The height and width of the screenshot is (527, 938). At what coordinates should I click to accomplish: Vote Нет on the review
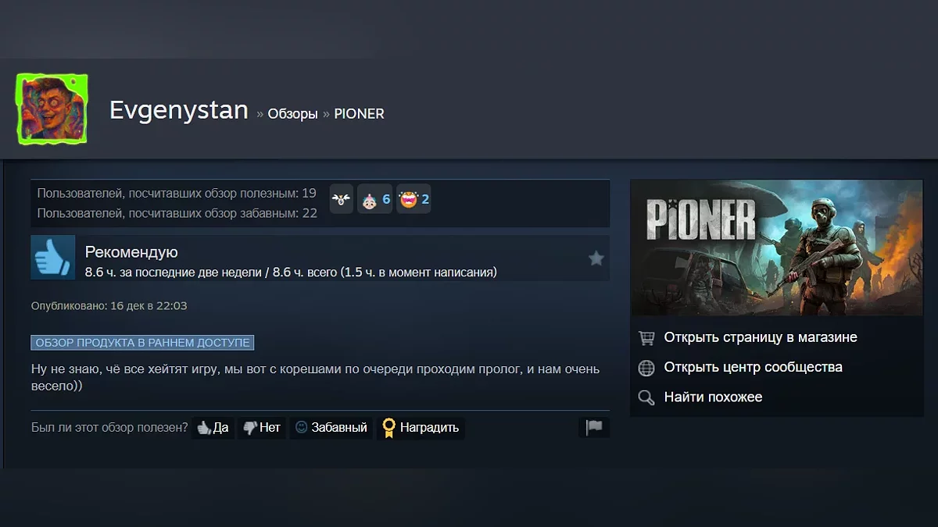(x=261, y=428)
